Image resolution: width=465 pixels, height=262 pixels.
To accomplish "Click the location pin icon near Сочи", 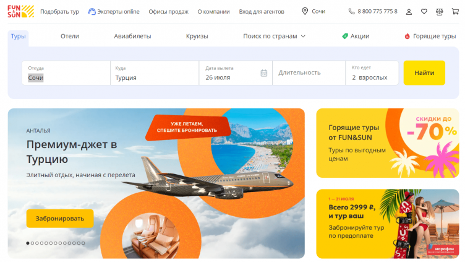I will (x=305, y=11).
